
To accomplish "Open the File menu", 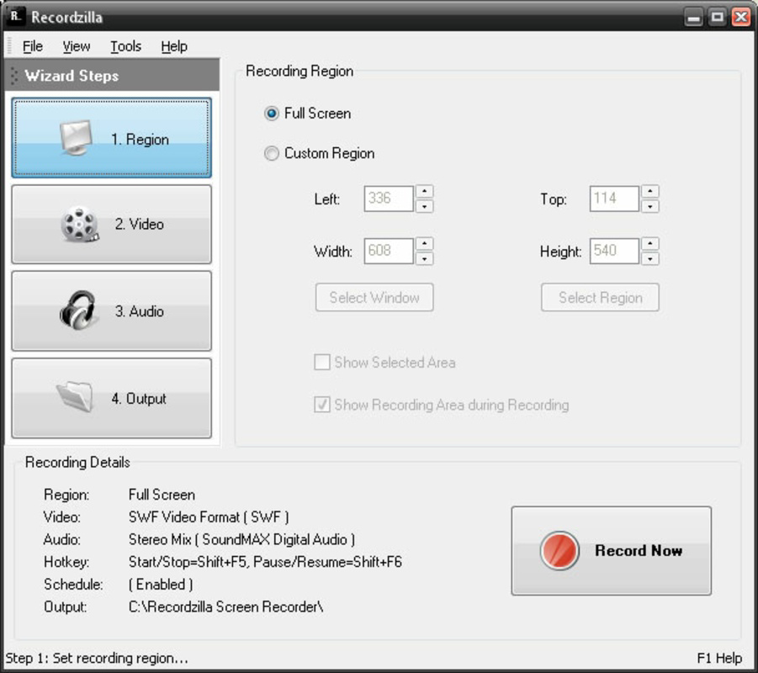I will coord(32,46).
